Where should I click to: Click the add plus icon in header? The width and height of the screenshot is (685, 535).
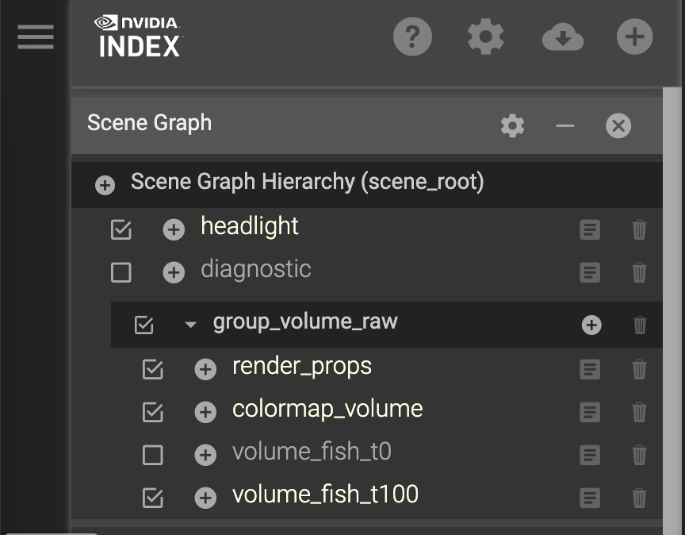634,37
